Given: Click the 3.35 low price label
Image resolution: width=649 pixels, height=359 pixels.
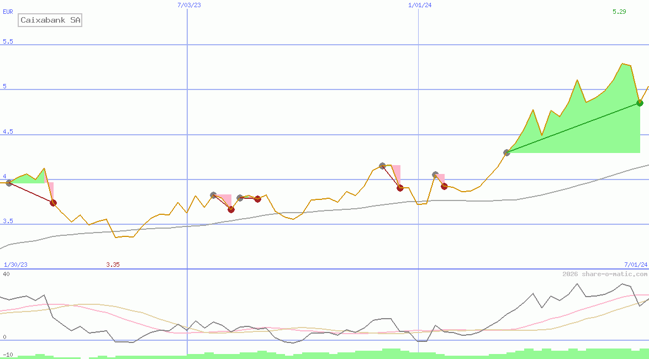Looking at the screenshot, I should click(x=113, y=264).
